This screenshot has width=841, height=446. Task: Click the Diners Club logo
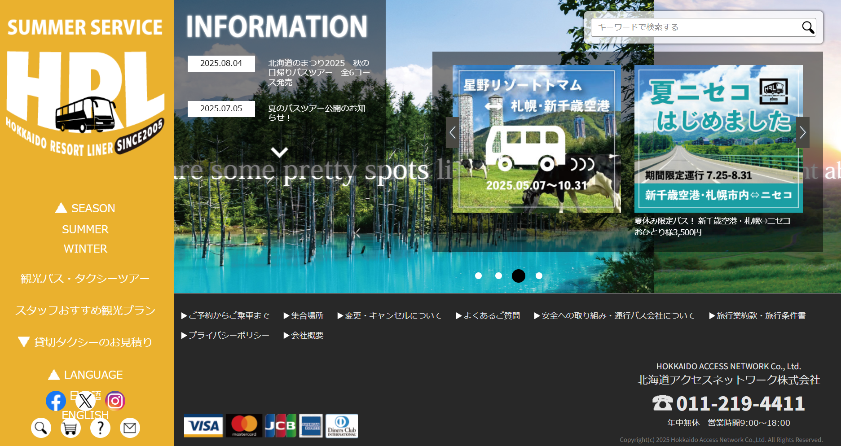(x=342, y=425)
